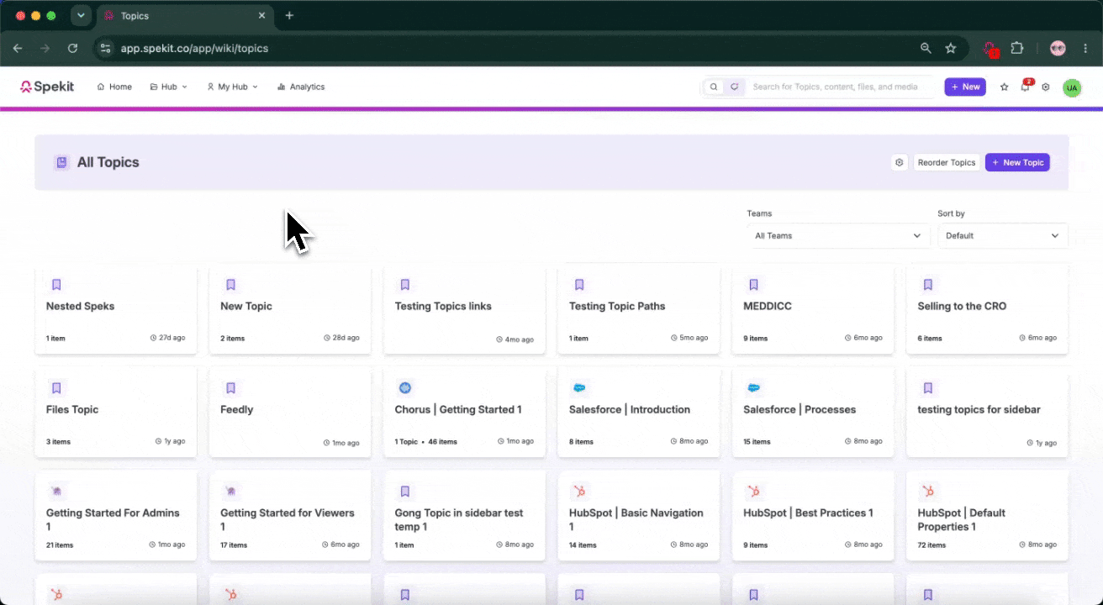Create a topic with New Topic button
Image resolution: width=1103 pixels, height=605 pixels.
(x=1017, y=162)
